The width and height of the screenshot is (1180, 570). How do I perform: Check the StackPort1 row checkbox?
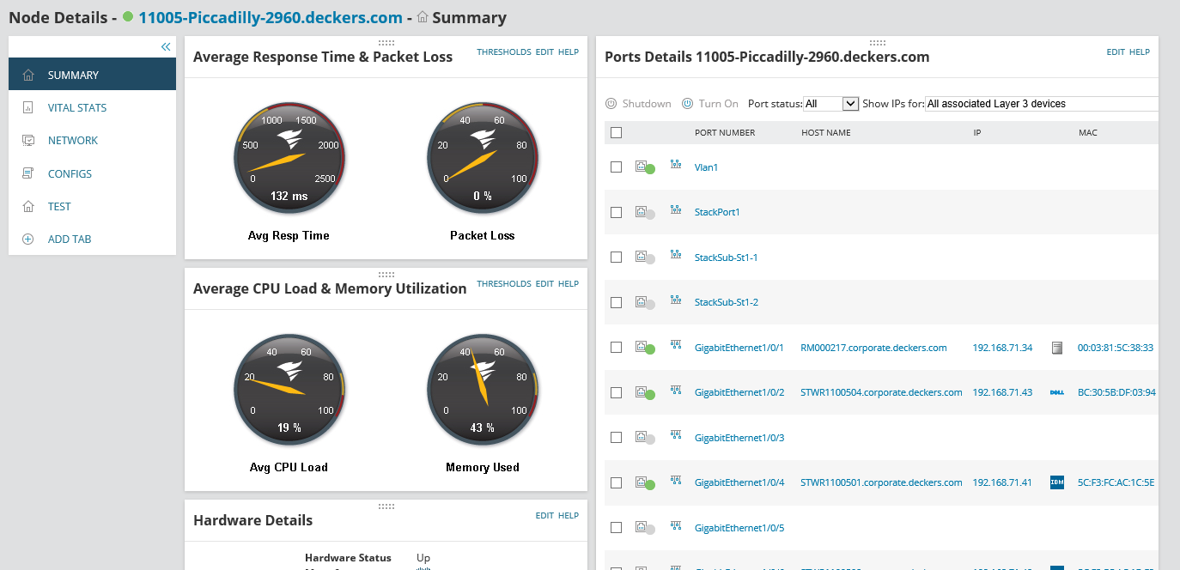pyautogui.click(x=616, y=212)
